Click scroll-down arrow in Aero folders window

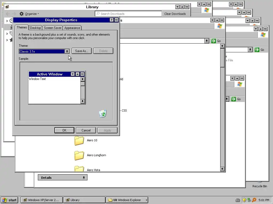[x=222, y=169]
